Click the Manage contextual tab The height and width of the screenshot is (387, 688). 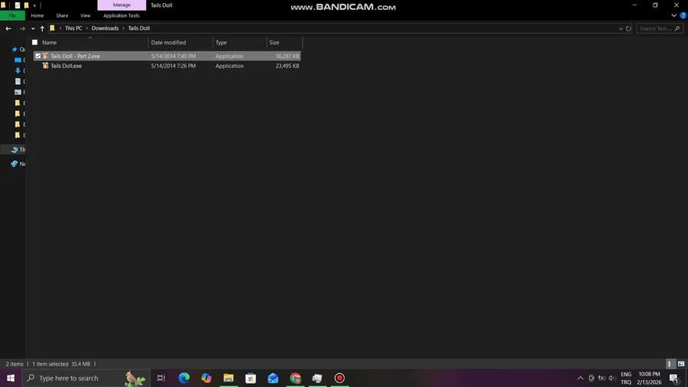tap(122, 5)
